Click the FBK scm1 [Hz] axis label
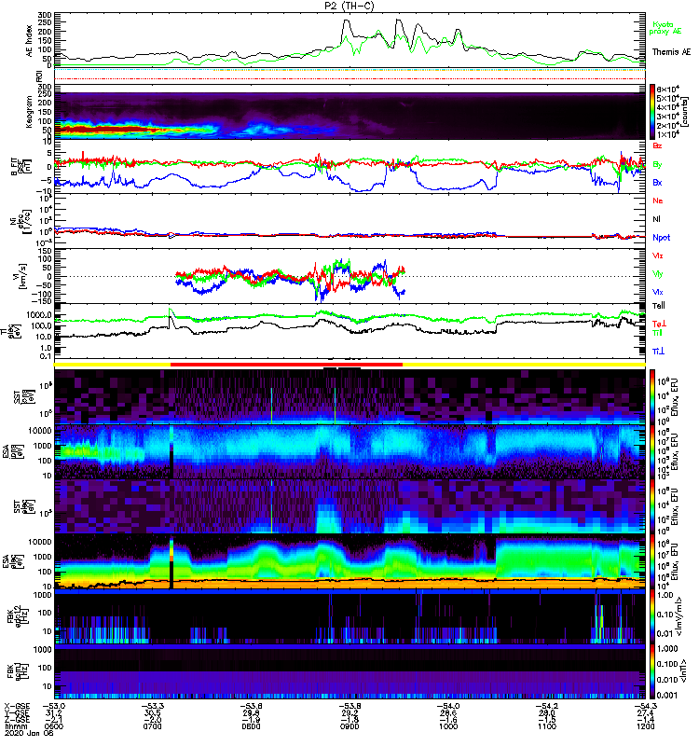This screenshot has width=699, height=746. (18, 671)
